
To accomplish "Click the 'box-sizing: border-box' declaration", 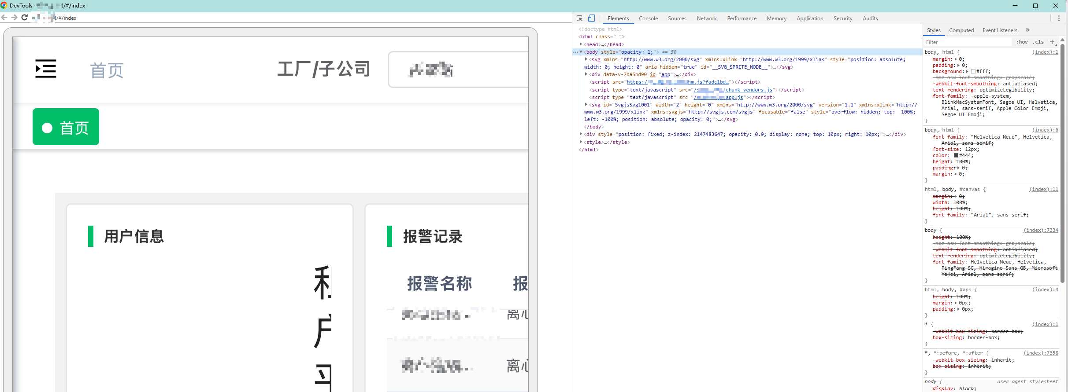I will tap(966, 337).
